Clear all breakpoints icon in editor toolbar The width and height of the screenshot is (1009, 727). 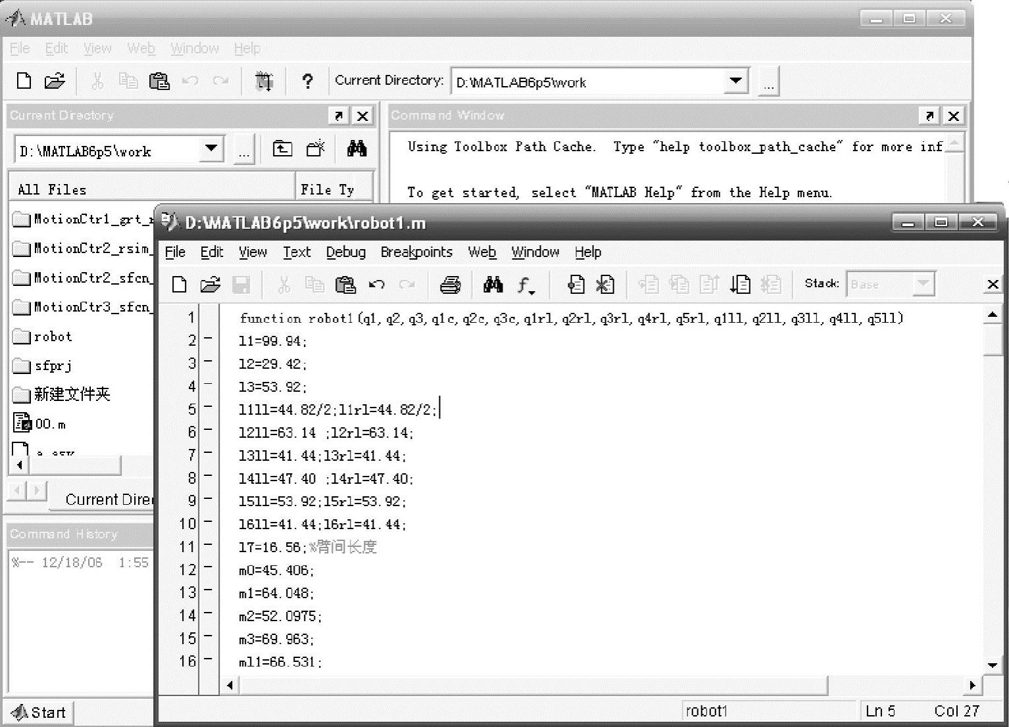click(x=605, y=284)
